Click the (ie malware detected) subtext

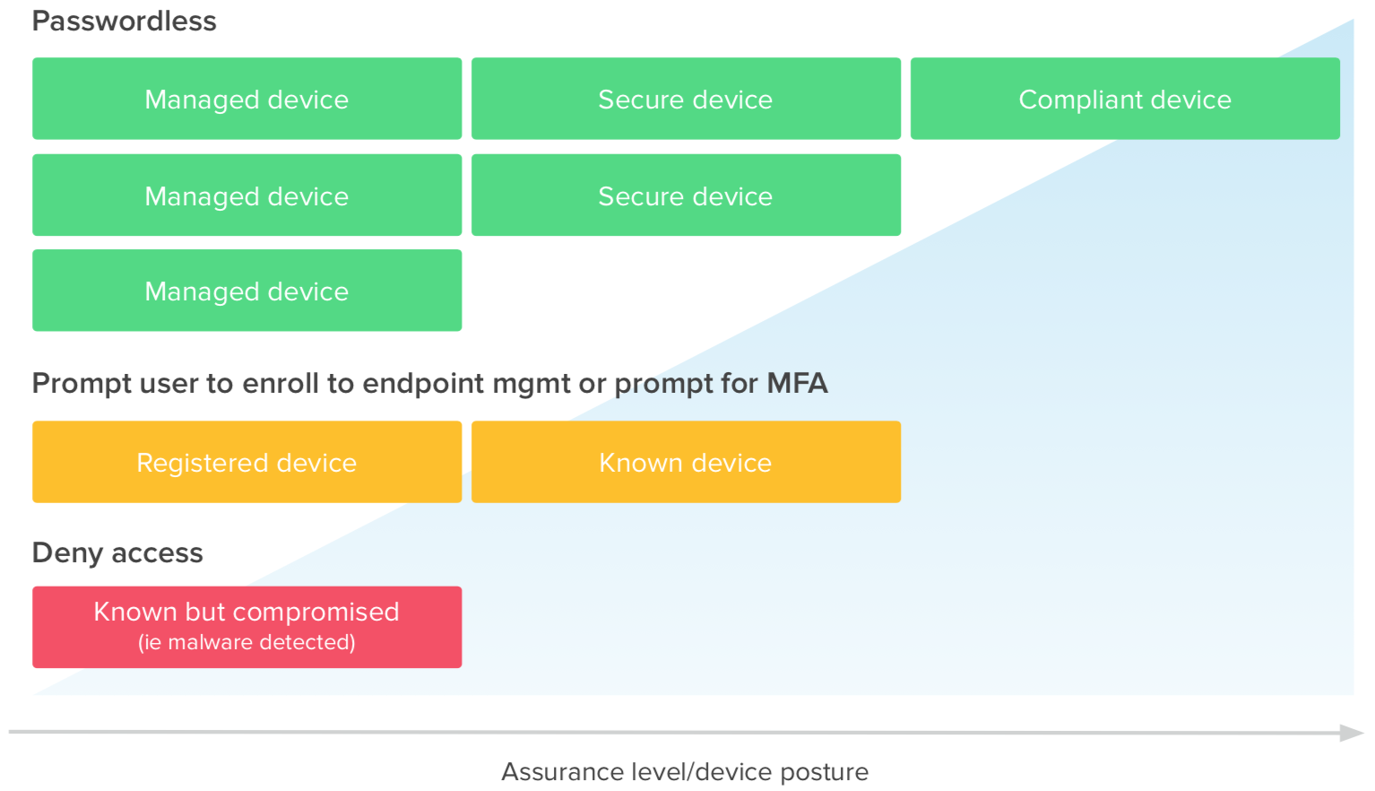point(246,643)
